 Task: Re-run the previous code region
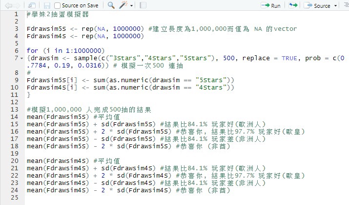pos(293,5)
